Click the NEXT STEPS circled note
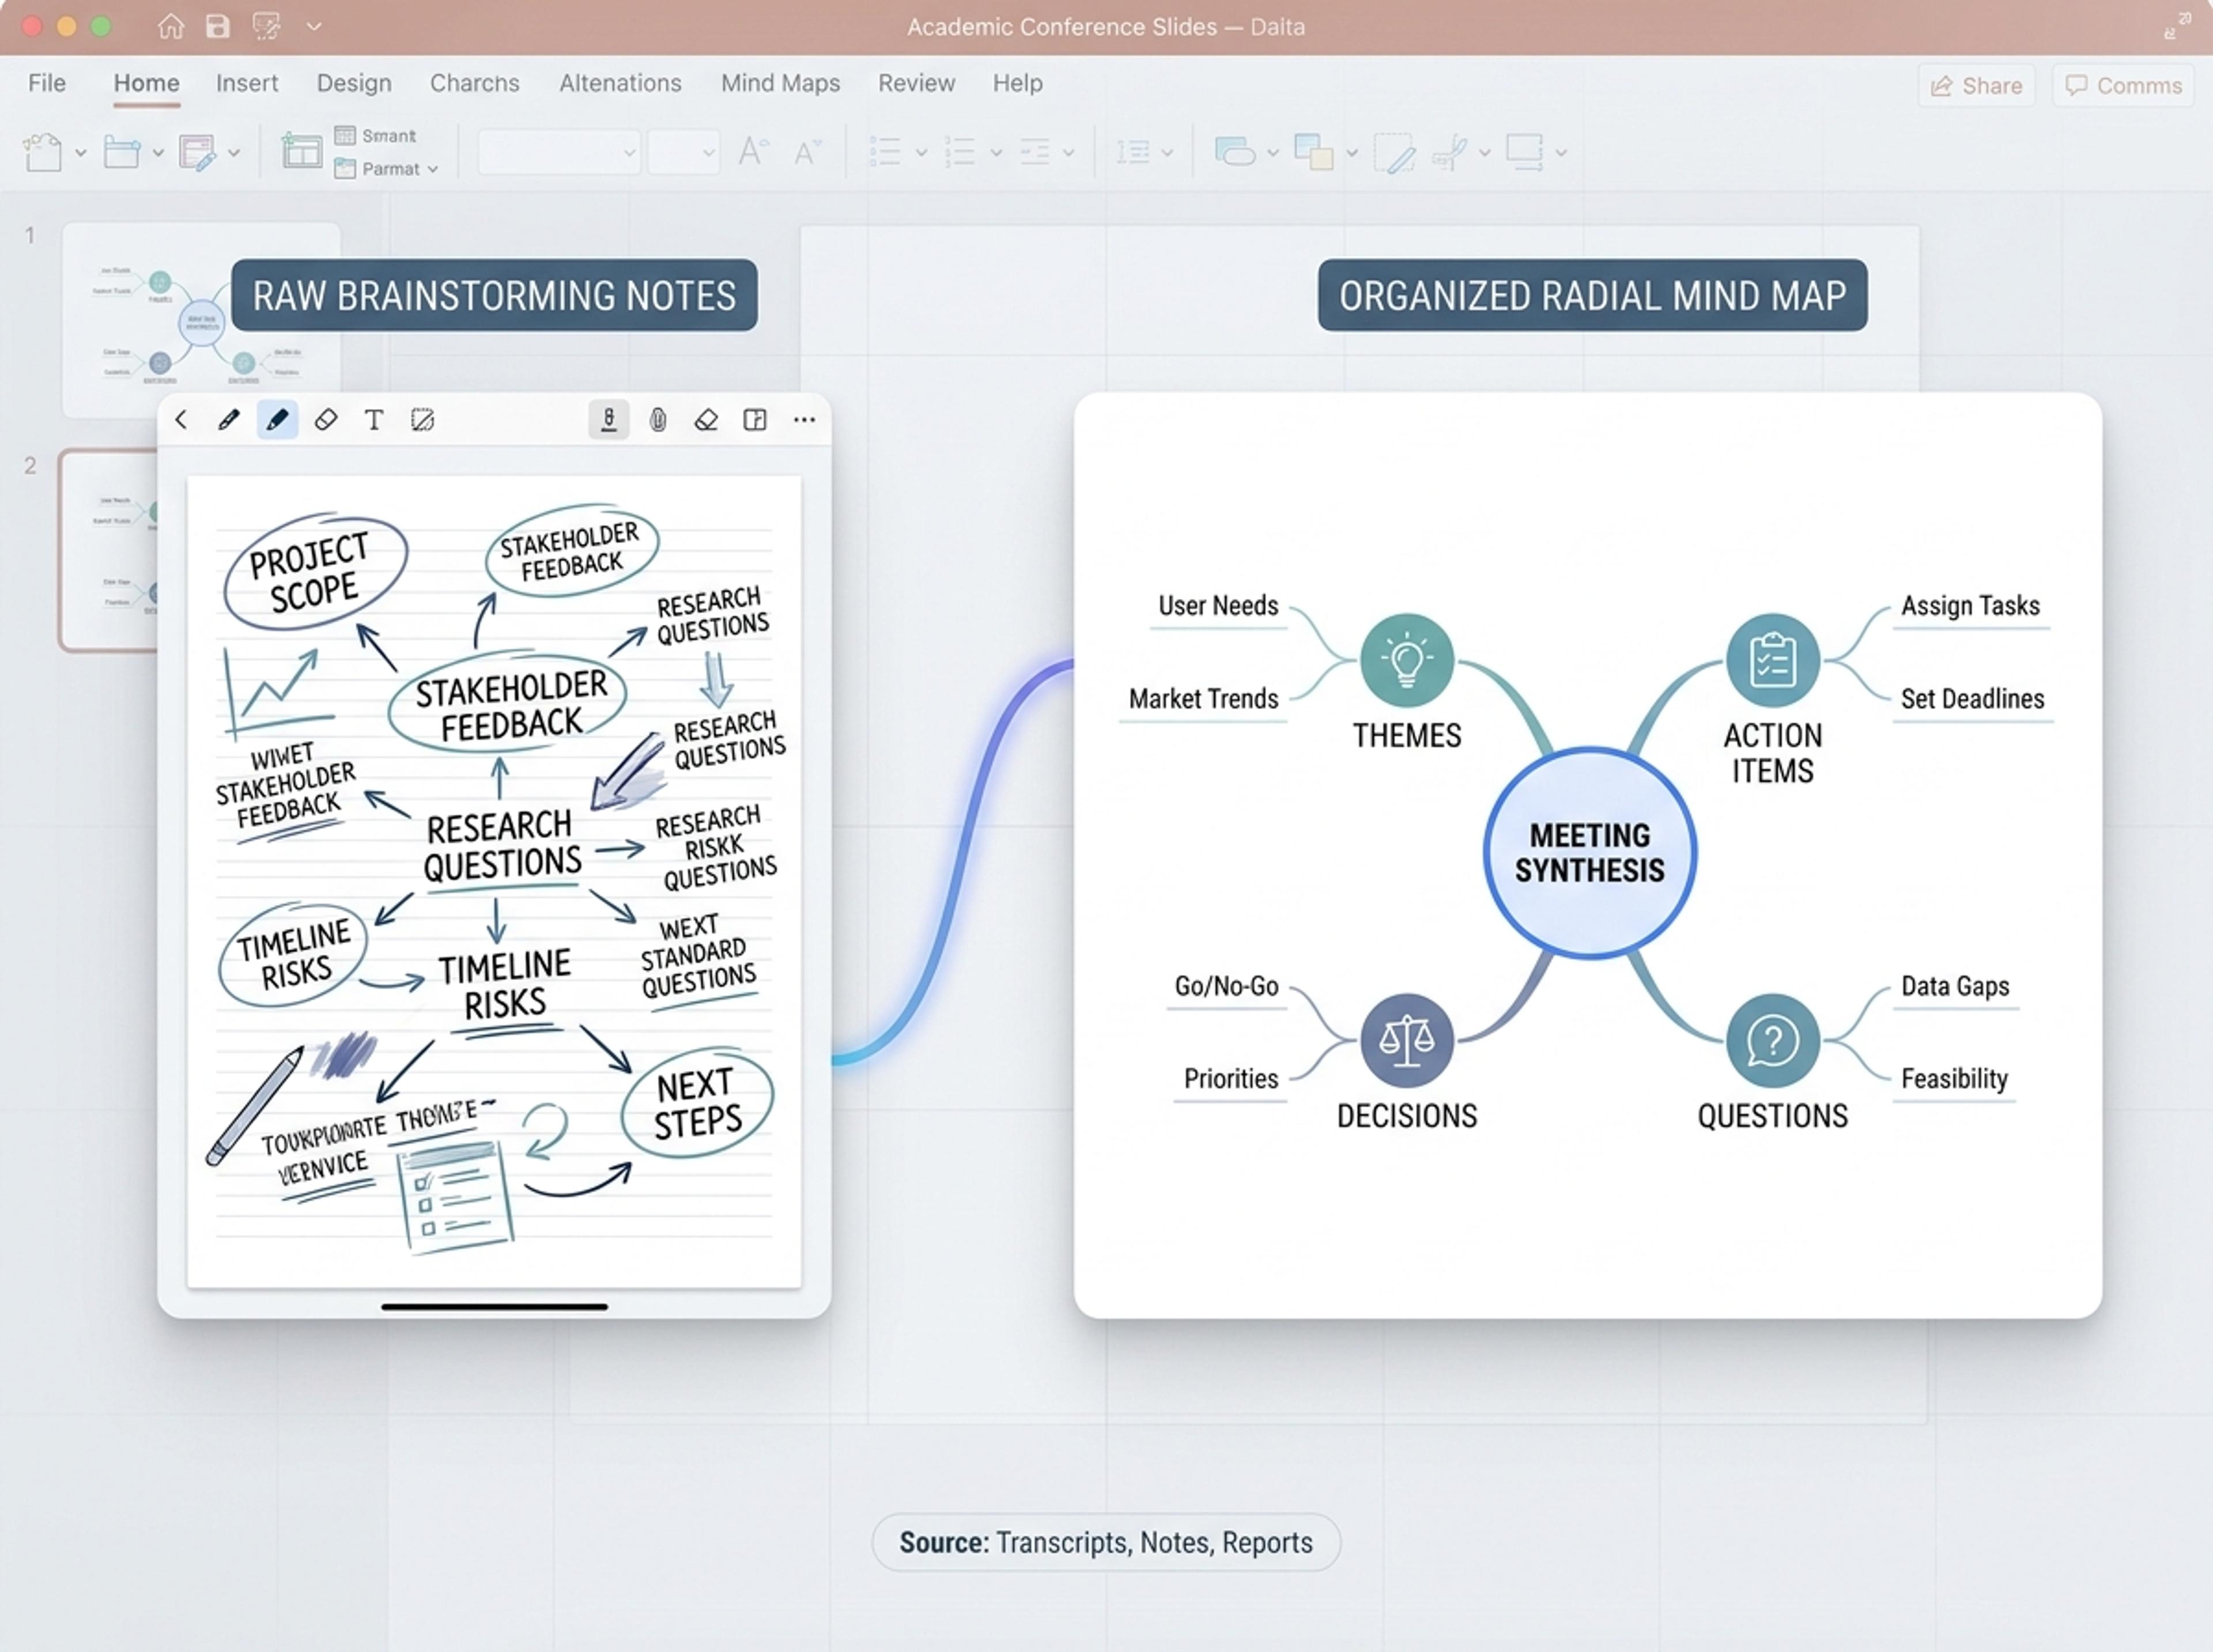Image resolution: width=2213 pixels, height=1652 pixels. coord(697,1104)
